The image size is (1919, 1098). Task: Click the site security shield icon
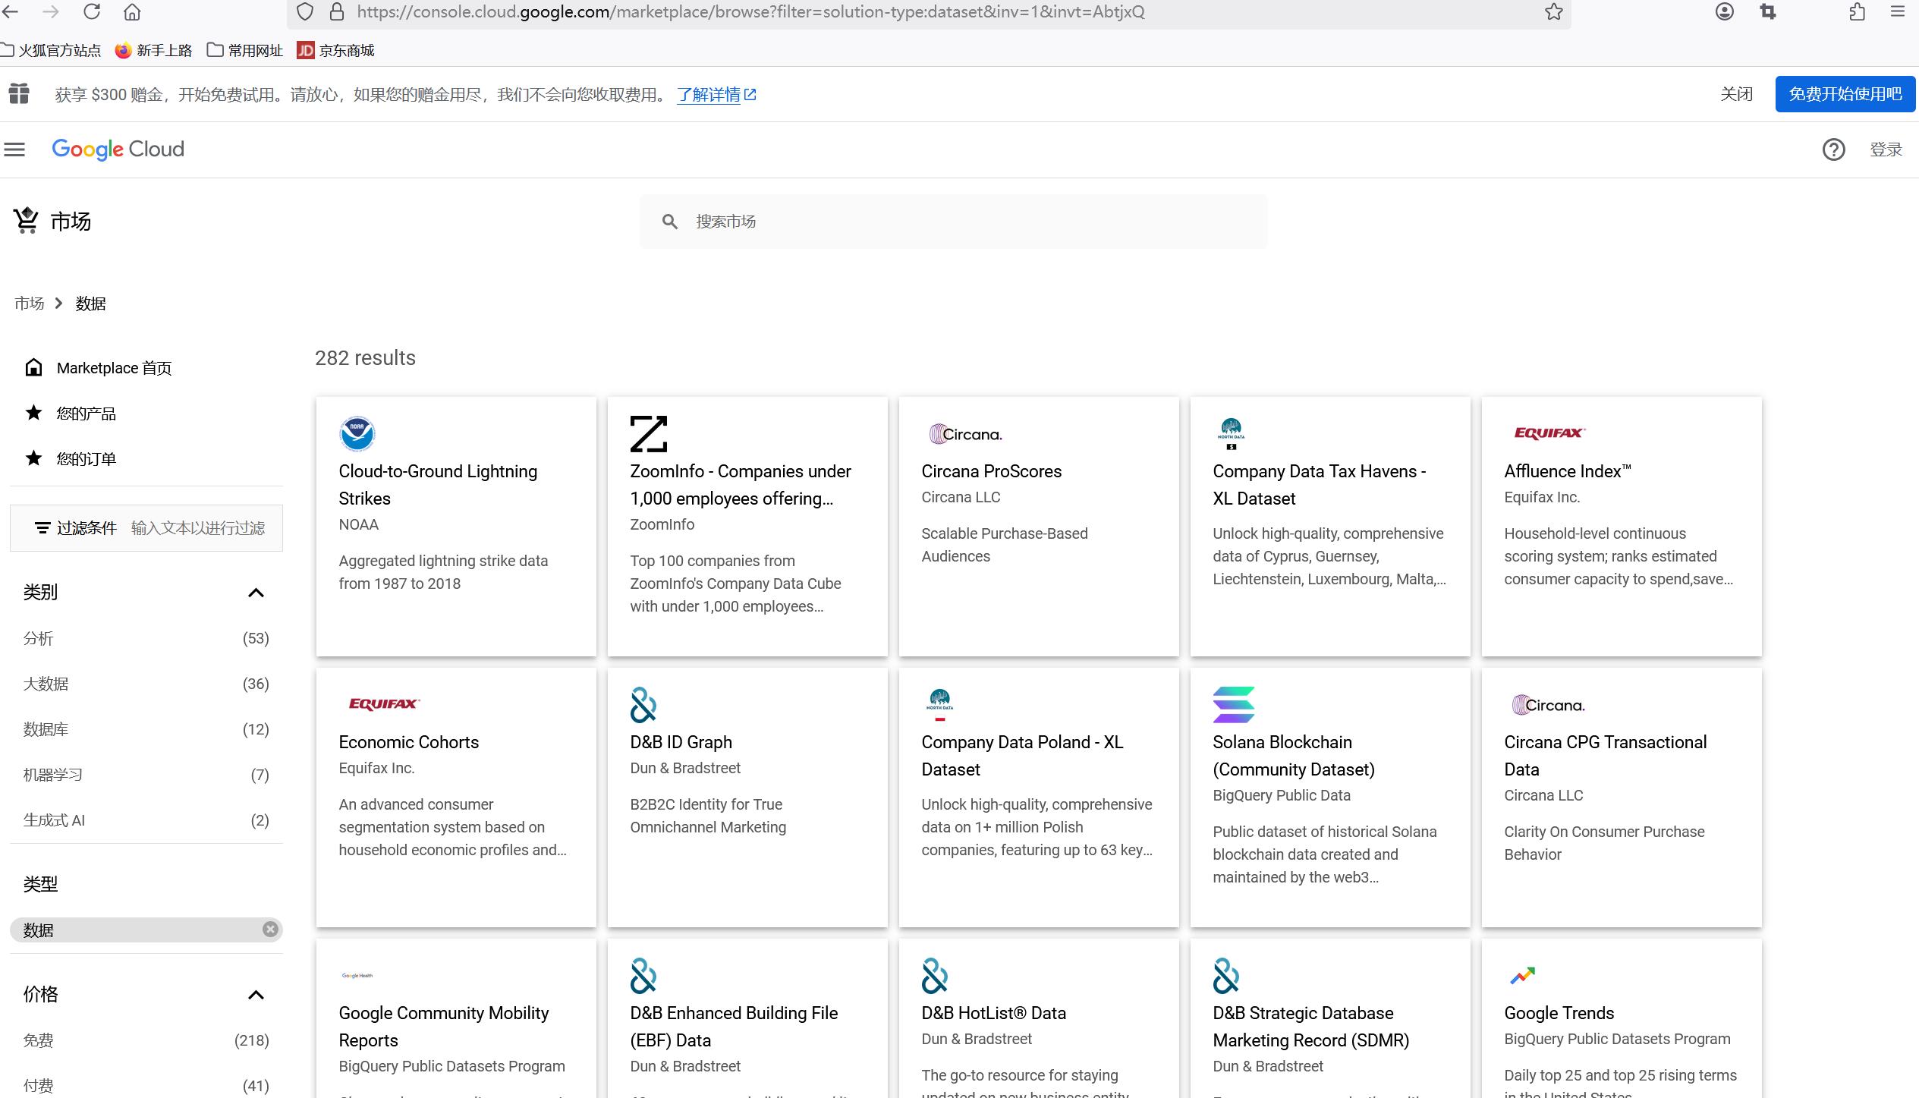click(x=304, y=11)
